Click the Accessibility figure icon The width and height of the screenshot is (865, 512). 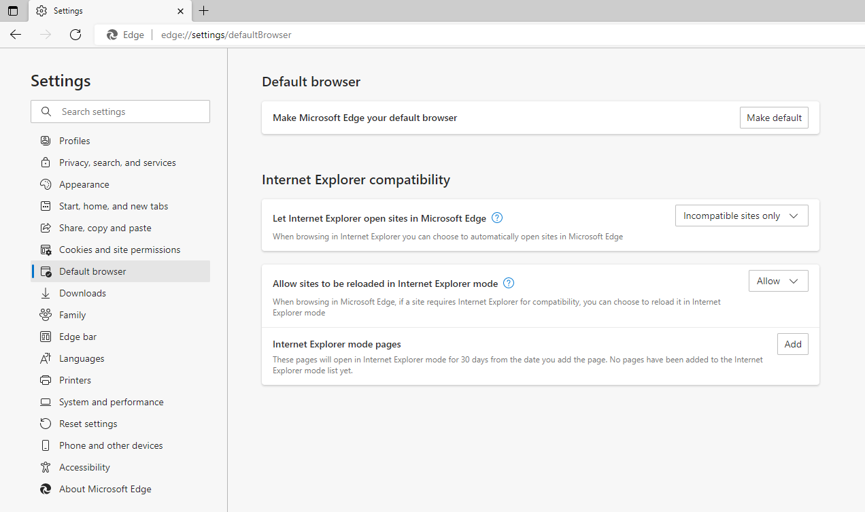[46, 467]
